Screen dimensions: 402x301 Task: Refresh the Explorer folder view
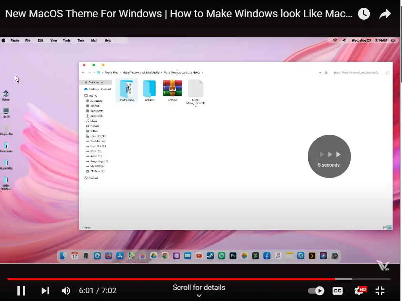click(326, 73)
